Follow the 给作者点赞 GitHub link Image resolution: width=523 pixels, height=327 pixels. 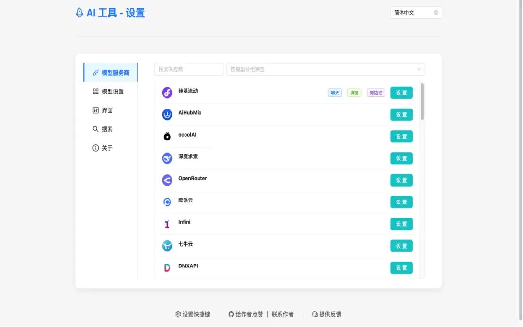[x=246, y=314]
